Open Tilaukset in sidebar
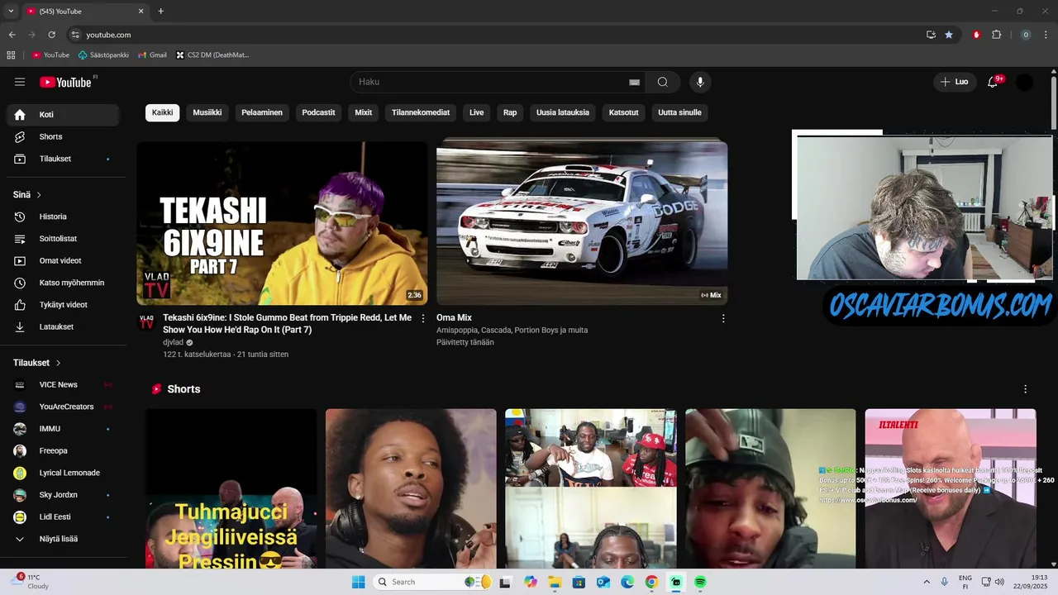This screenshot has width=1058, height=595. point(63,159)
